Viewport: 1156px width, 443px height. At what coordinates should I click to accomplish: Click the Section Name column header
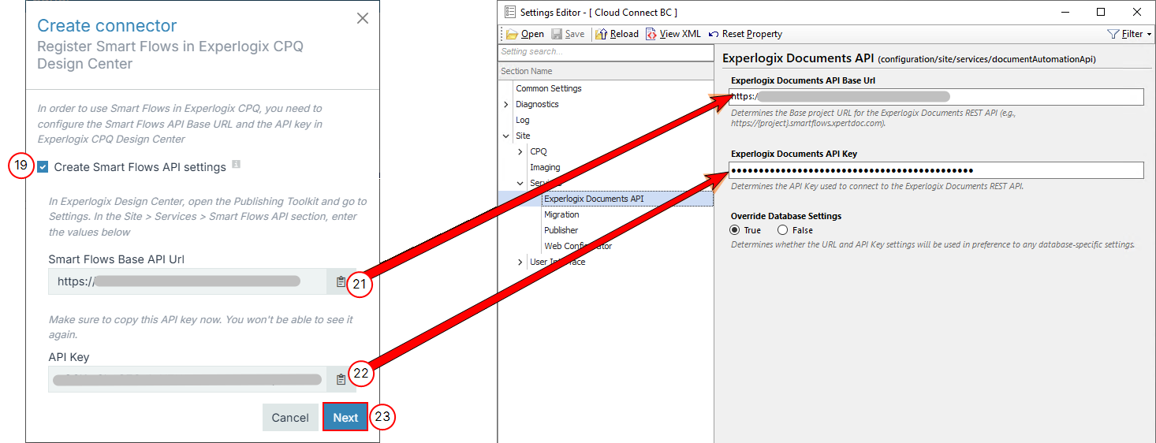[606, 71]
